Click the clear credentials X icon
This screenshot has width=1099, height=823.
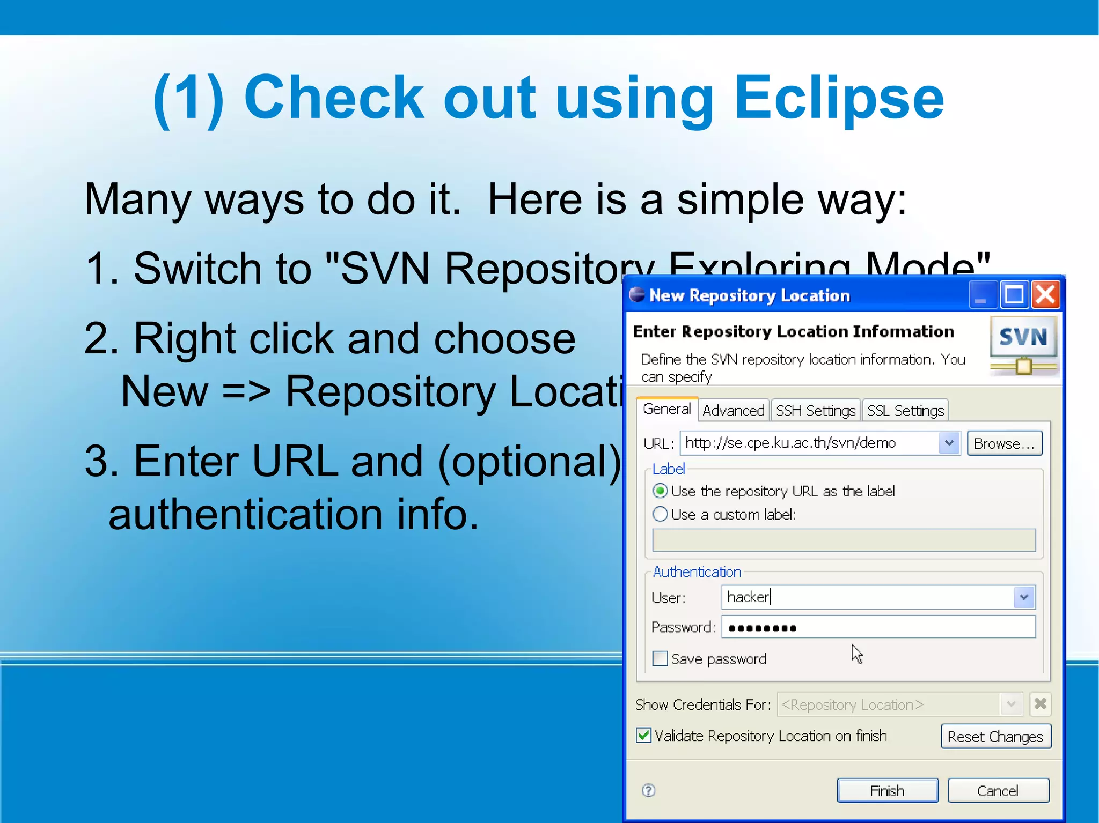tap(1040, 704)
